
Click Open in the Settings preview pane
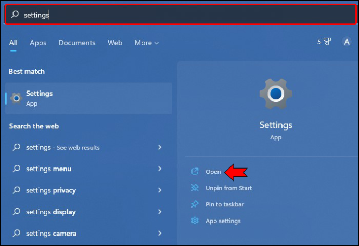[213, 172]
